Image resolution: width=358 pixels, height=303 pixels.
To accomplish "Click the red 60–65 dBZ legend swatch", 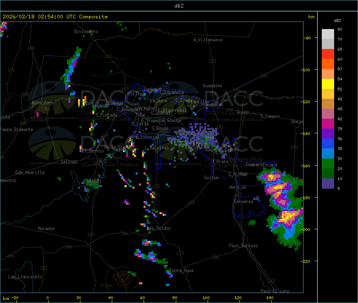I will point(328,54).
